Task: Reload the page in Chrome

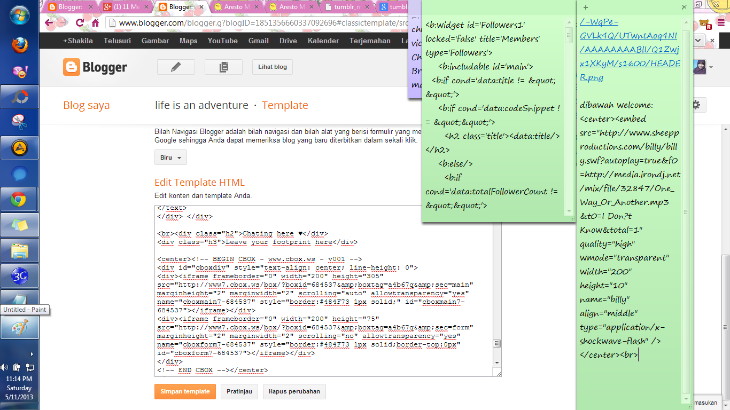Action: point(80,23)
